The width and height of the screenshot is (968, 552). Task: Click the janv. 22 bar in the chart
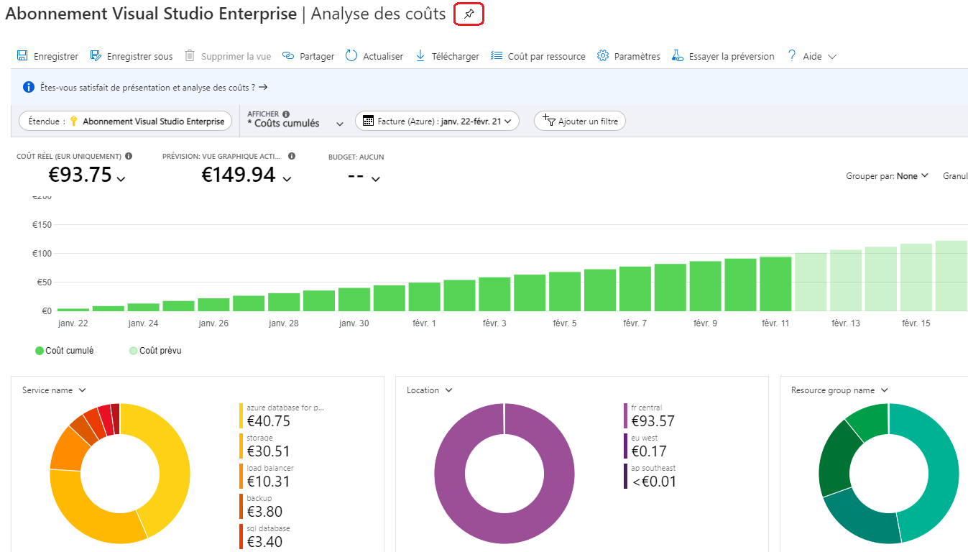point(73,310)
